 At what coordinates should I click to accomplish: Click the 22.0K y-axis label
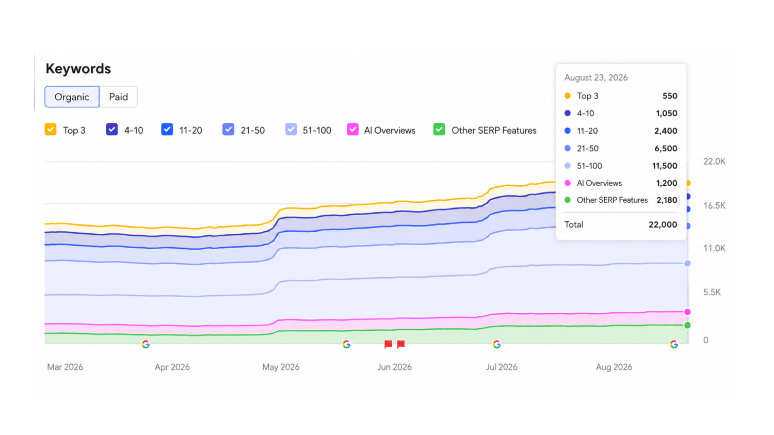click(x=714, y=162)
